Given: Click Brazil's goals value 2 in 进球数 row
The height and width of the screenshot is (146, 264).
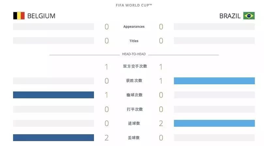Looking at the screenshot, I should pos(161,123).
